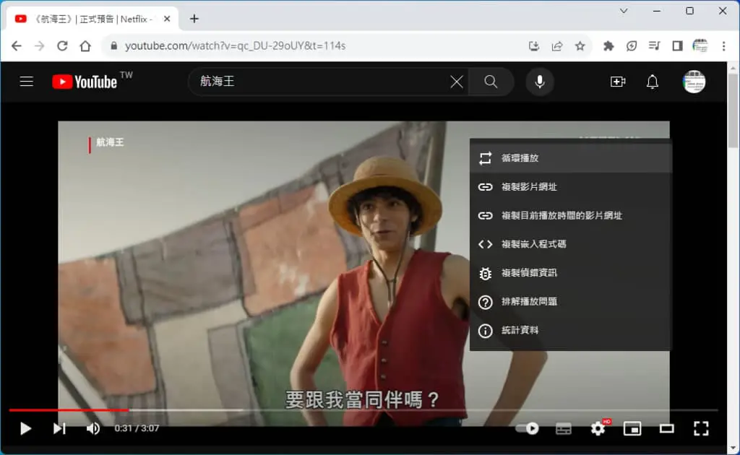Clear the search box text
This screenshot has width=740, height=455.
457,82
